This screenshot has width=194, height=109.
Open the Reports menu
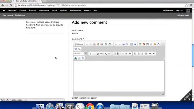click(87, 10)
